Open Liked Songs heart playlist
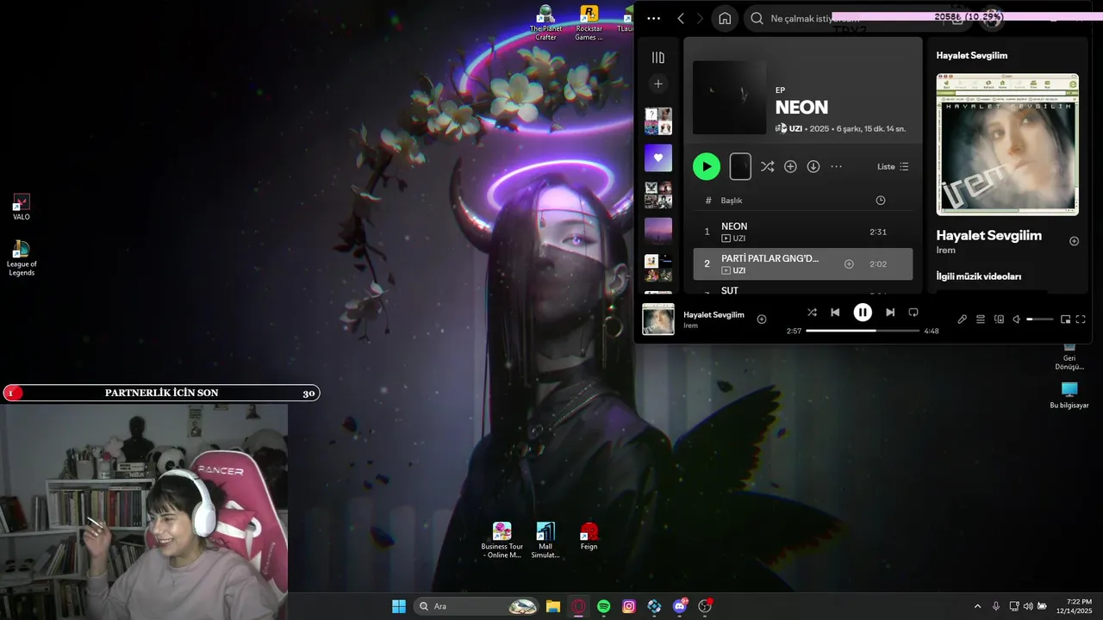This screenshot has height=620, width=1103. pos(658,158)
